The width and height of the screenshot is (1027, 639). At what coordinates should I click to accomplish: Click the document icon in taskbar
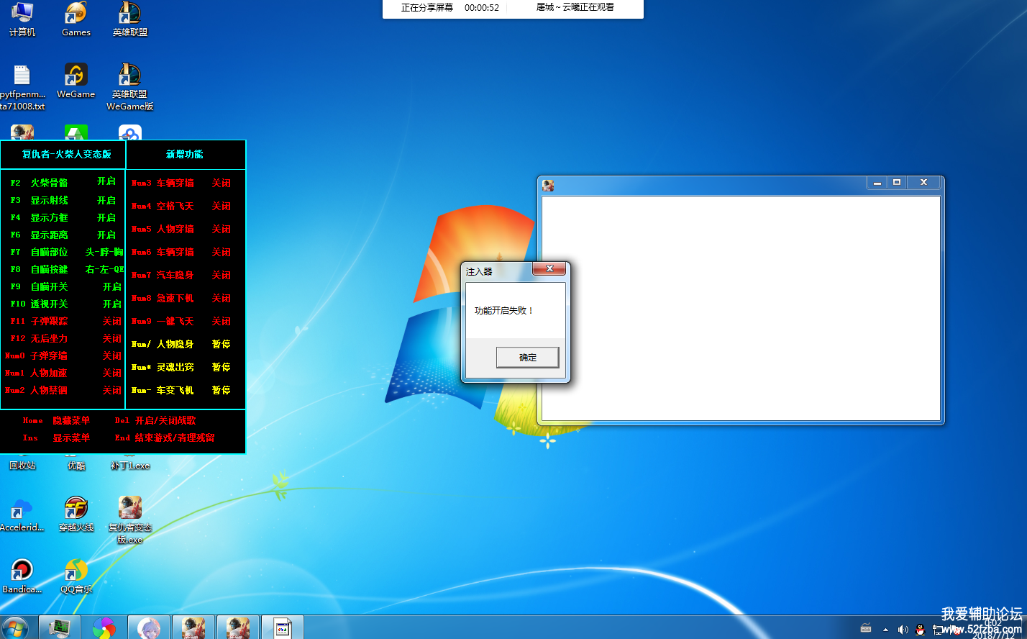[x=283, y=627]
